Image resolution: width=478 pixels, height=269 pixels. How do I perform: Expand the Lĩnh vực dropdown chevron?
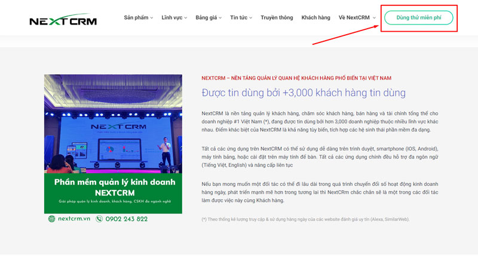185,18
